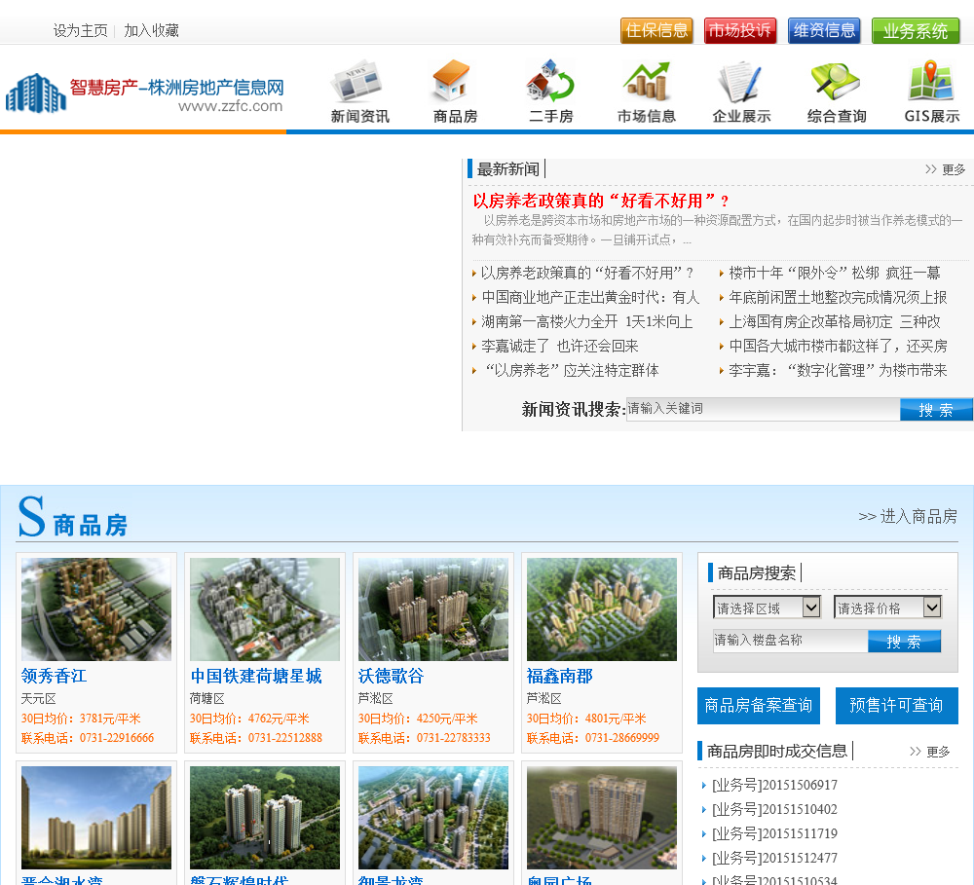Click the 业务系统 green button
The height and width of the screenshot is (885, 974).
pyautogui.click(x=915, y=30)
